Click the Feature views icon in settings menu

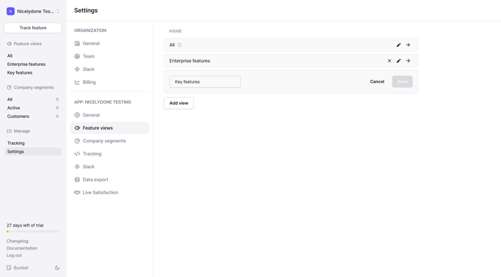(77, 128)
